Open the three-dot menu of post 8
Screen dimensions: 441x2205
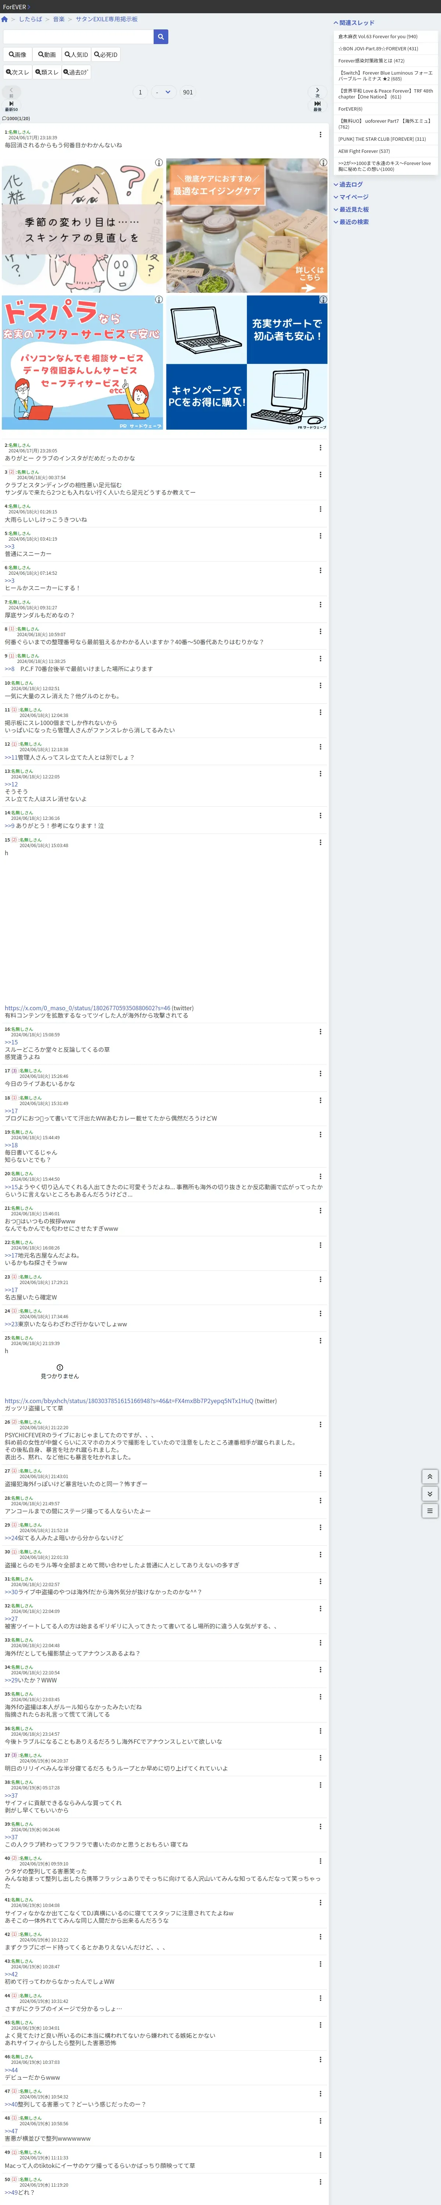coord(320,631)
